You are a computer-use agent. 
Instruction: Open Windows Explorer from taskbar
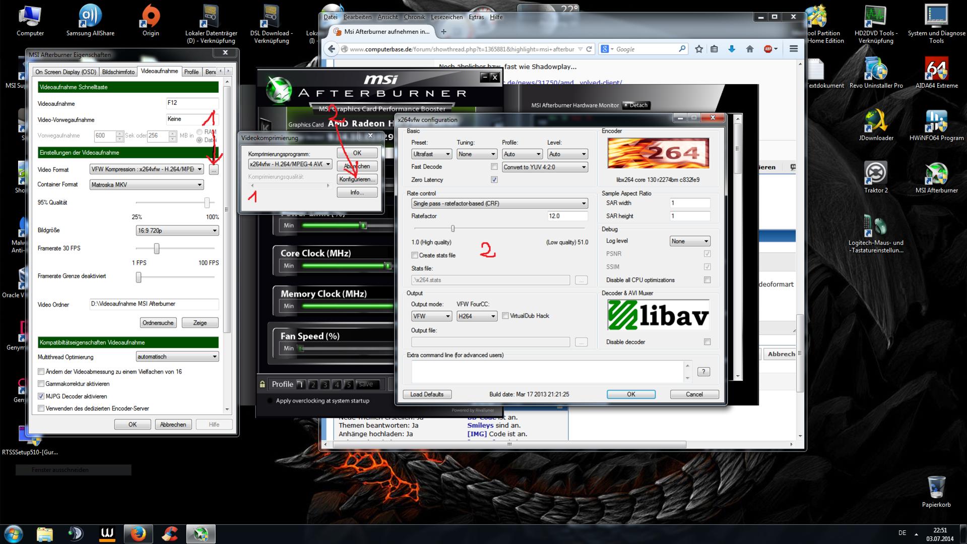coord(45,533)
